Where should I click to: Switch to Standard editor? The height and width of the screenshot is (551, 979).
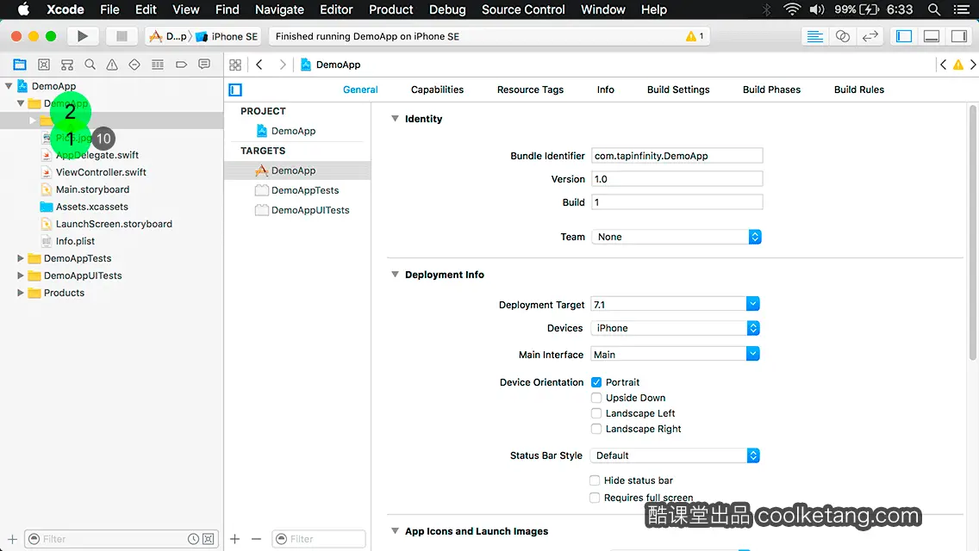pyautogui.click(x=814, y=36)
